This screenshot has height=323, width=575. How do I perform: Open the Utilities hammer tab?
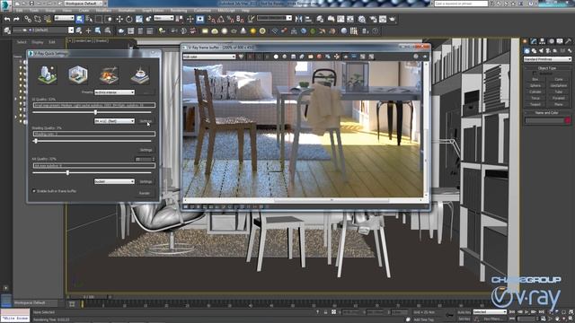pyautogui.click(x=568, y=41)
